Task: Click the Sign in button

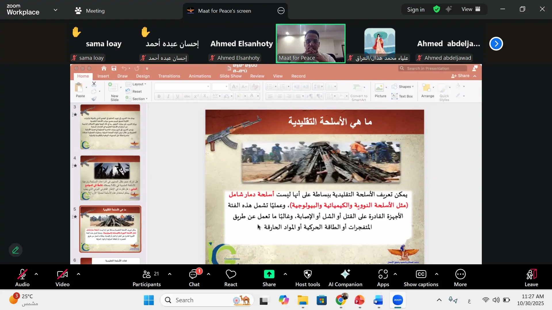Action: [x=416, y=9]
